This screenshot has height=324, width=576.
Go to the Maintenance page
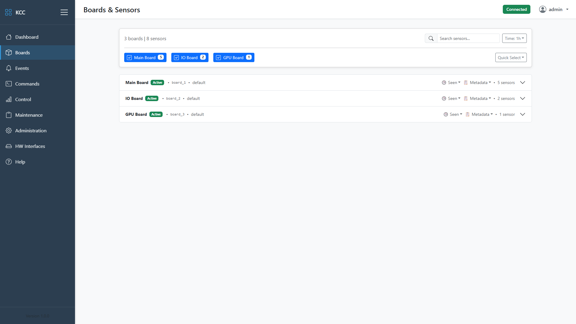point(29,115)
